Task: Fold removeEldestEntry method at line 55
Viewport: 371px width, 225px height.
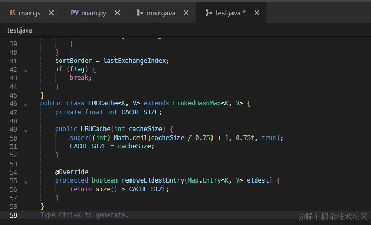Action: [x=26, y=183]
